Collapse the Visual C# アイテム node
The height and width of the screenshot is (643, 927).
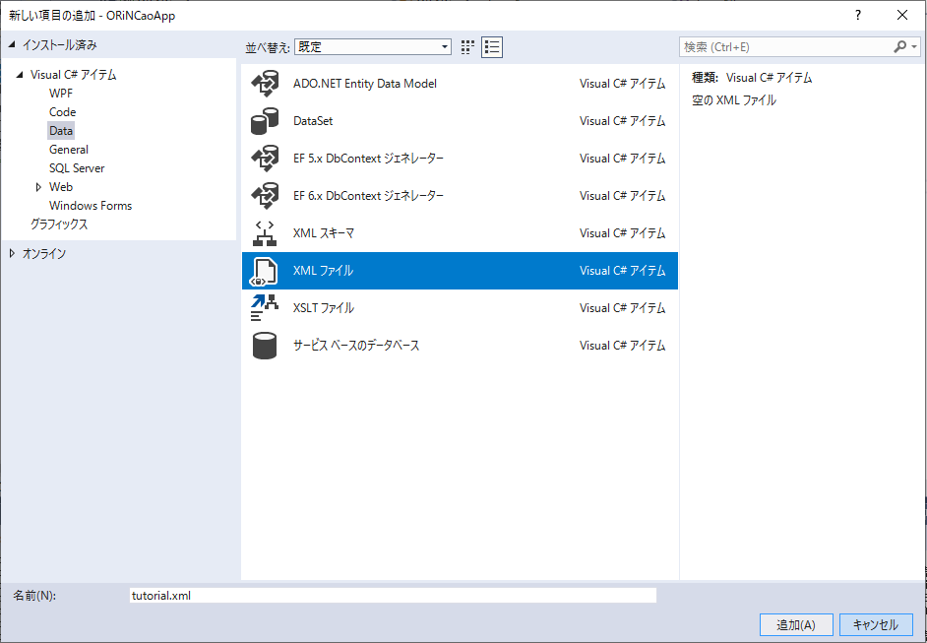coord(20,75)
